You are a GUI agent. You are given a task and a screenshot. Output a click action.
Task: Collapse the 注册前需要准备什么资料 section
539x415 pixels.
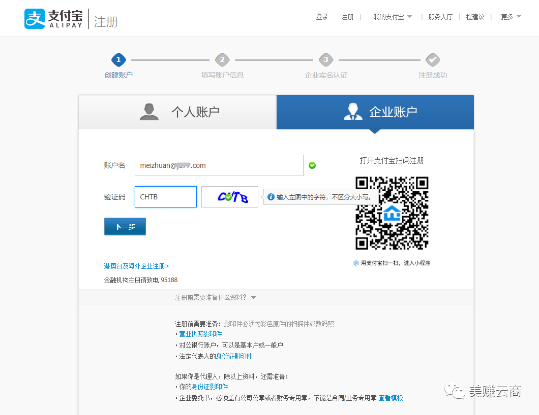tap(215, 297)
